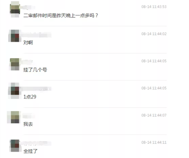Open blurred username above 1点29 message

36,89
